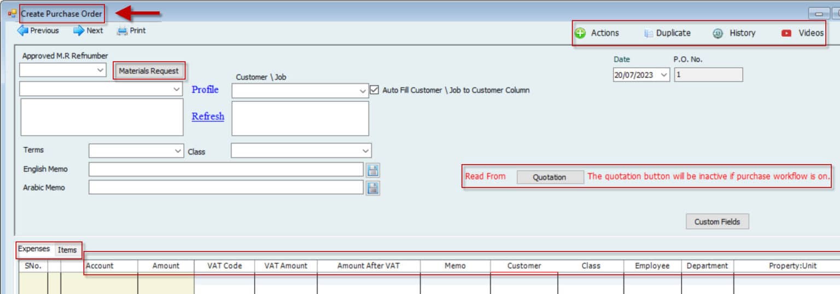Open the Date picker dropdown
This screenshot has width=840, height=294.
pyautogui.click(x=664, y=75)
